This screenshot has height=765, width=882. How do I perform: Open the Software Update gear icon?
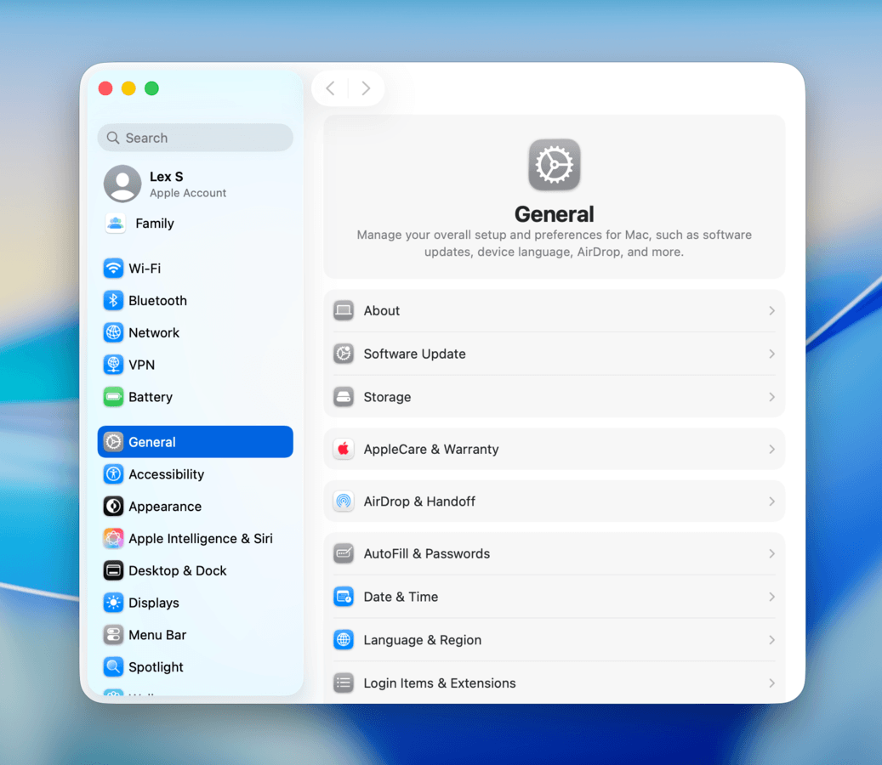(x=343, y=354)
